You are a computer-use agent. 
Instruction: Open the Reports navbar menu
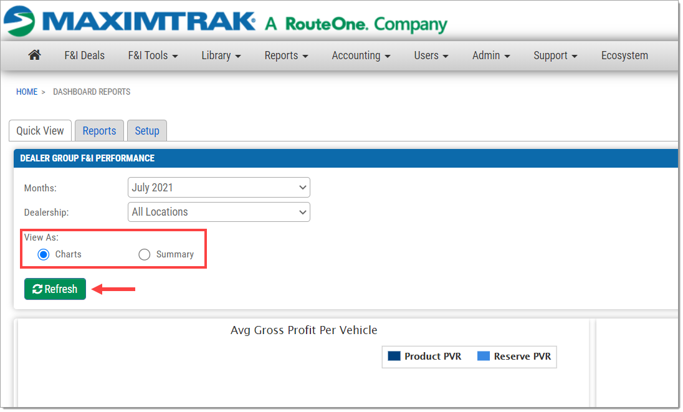pos(286,55)
